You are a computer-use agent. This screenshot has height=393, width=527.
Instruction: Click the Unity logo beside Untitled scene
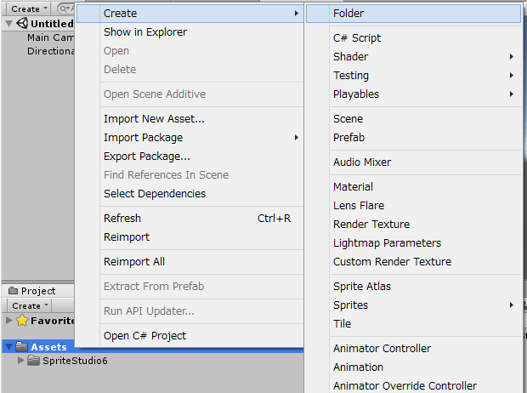22,23
